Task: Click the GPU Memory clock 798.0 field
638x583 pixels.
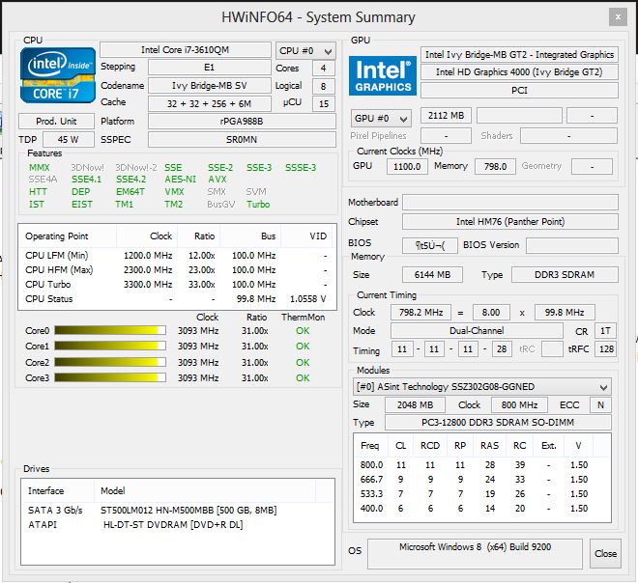Action: (495, 166)
